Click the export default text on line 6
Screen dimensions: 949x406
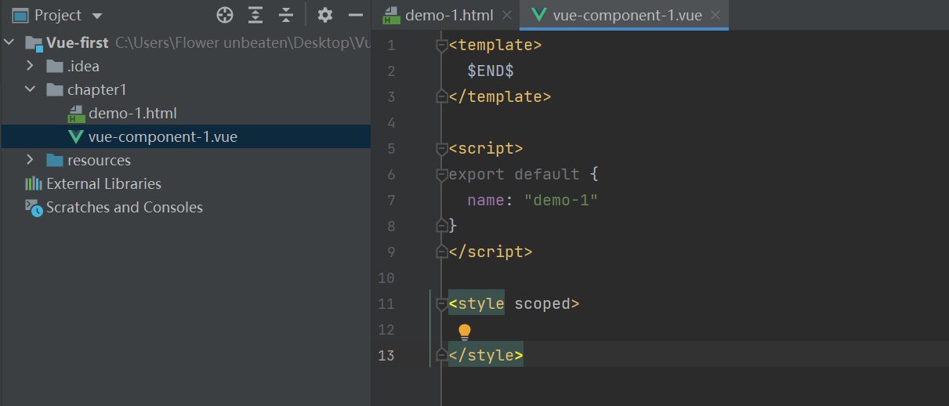click(x=514, y=174)
